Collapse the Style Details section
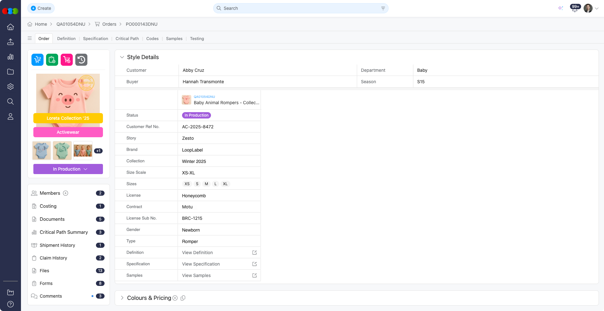Image resolution: width=604 pixels, height=311 pixels. (122, 57)
